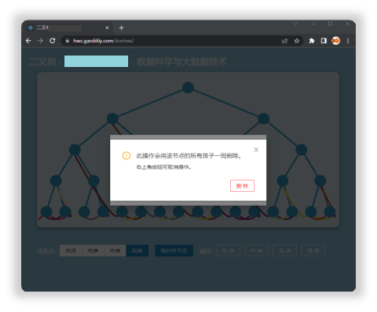The image size is (377, 312).
Task: Close the delete confirmation dialog with X
Action: [x=256, y=149]
